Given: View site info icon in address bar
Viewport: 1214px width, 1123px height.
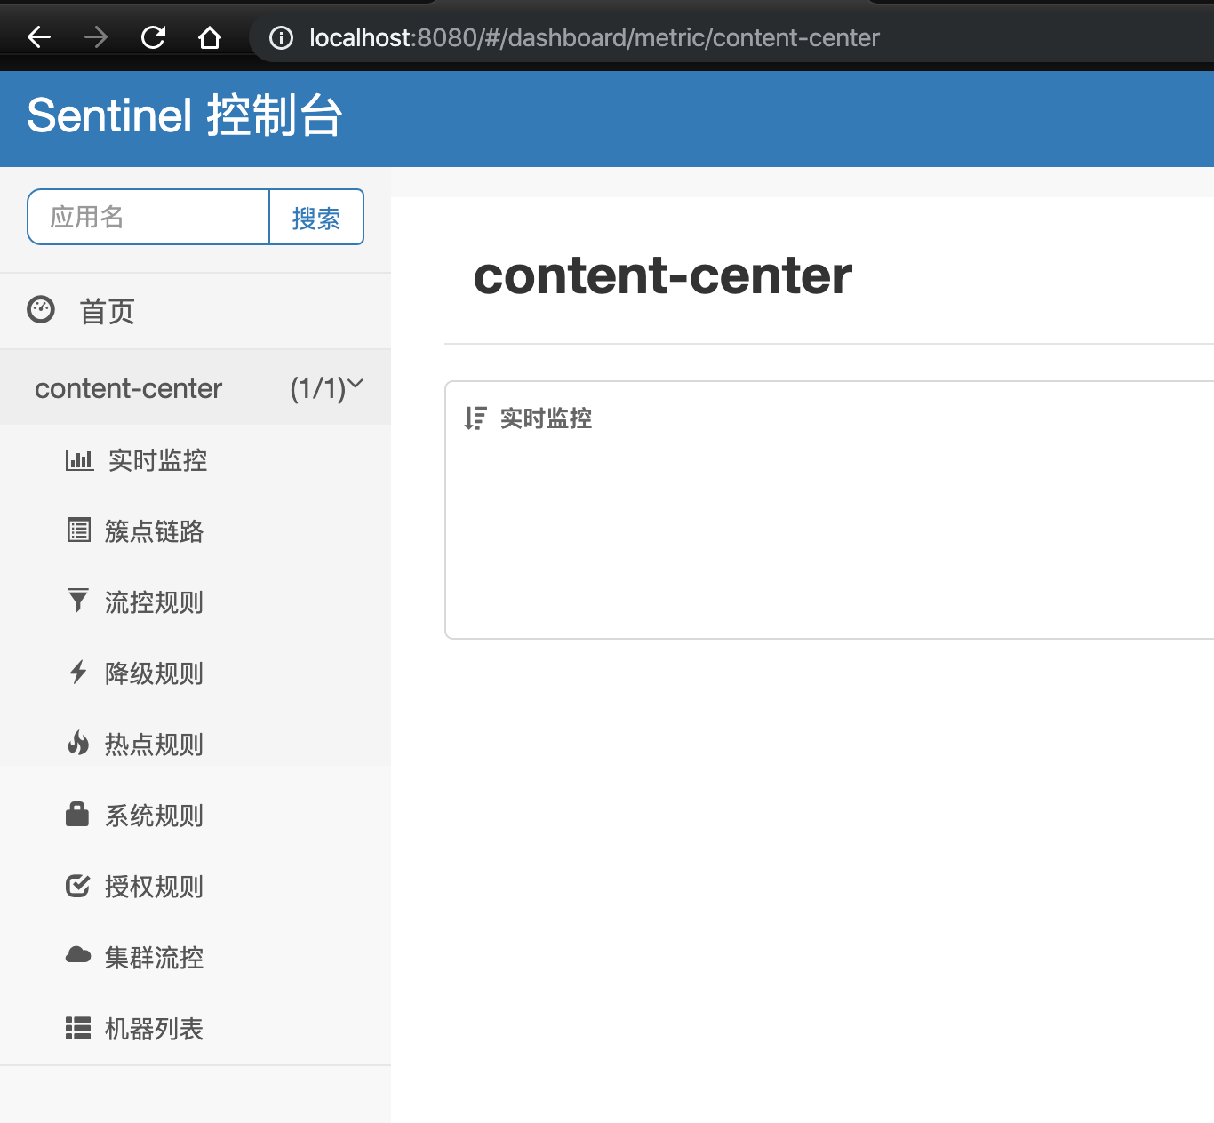Looking at the screenshot, I should 281,37.
